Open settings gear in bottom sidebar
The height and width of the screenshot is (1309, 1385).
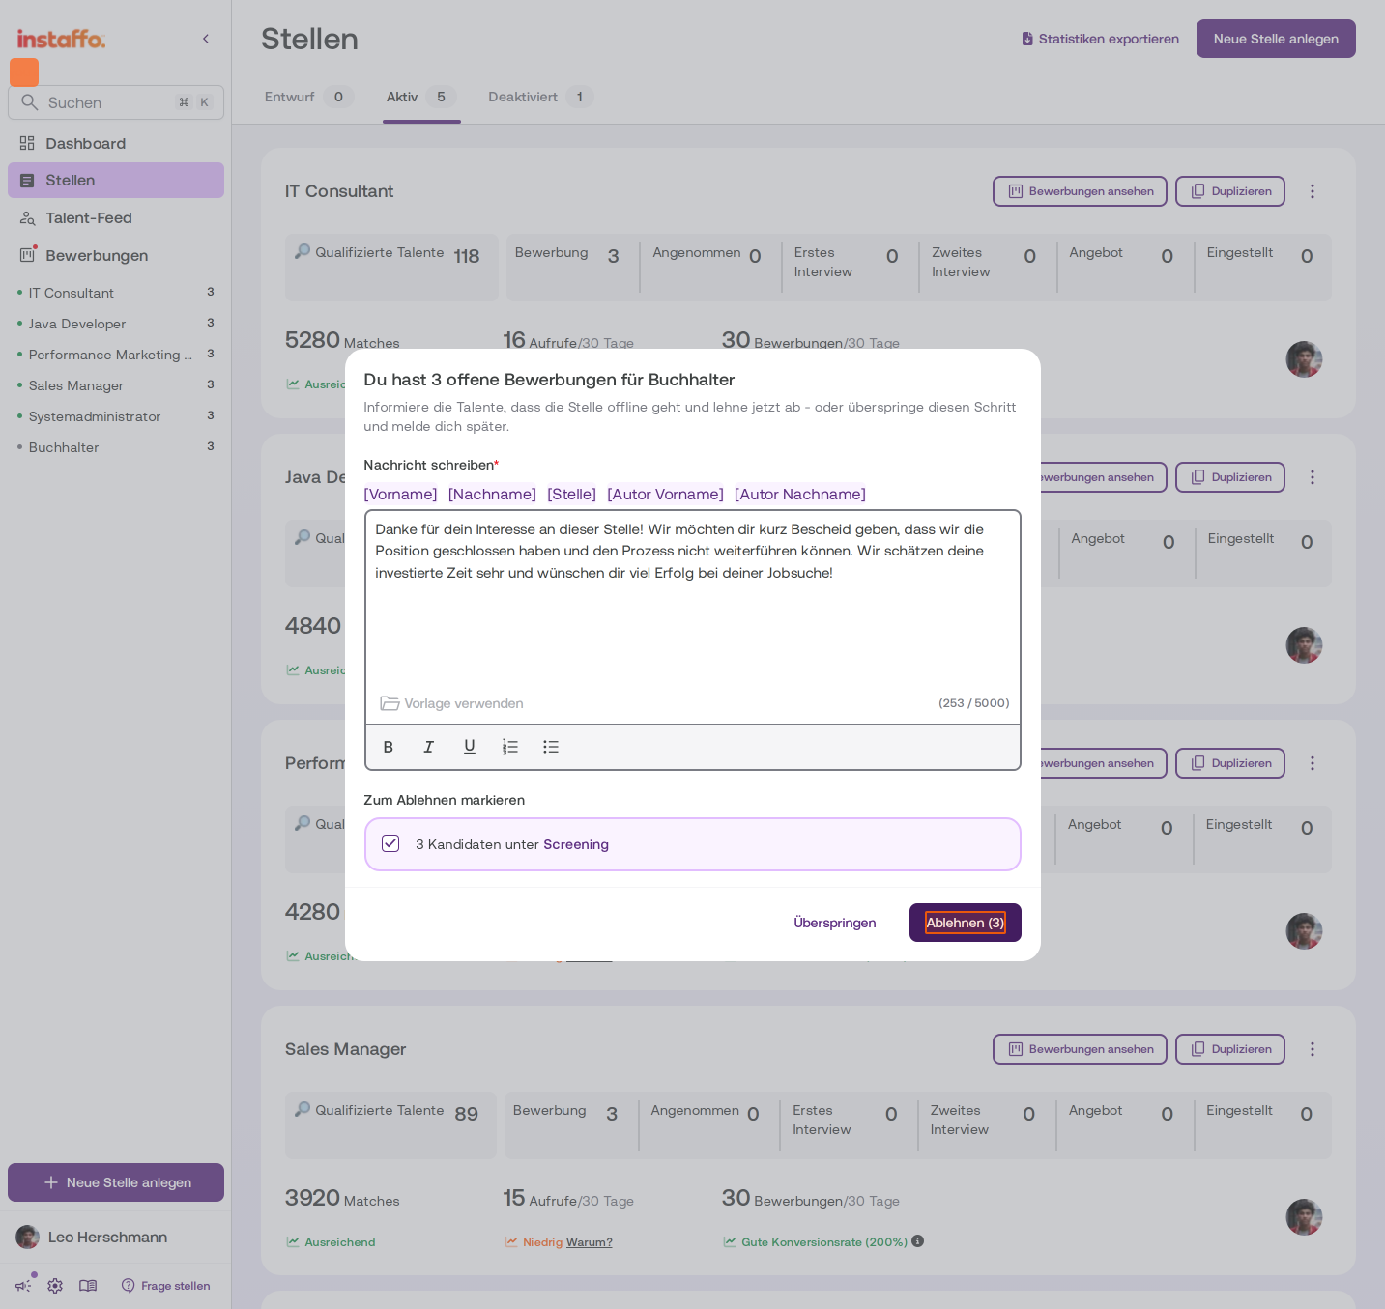pos(55,1286)
